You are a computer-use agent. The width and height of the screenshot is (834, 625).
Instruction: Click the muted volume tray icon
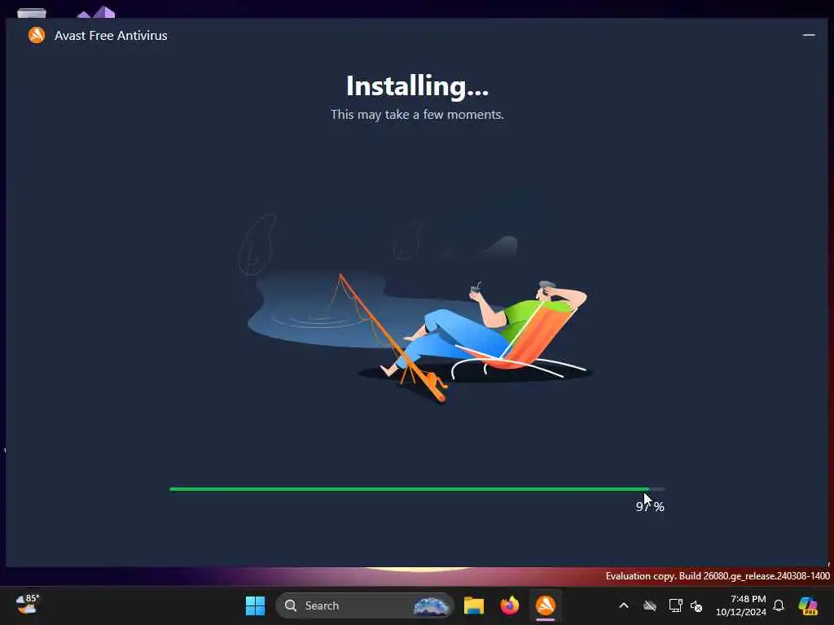[x=696, y=605]
